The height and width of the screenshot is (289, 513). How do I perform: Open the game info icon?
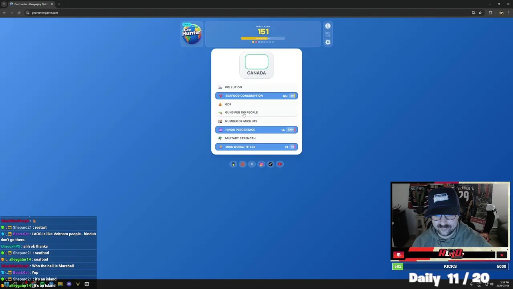coord(328,26)
